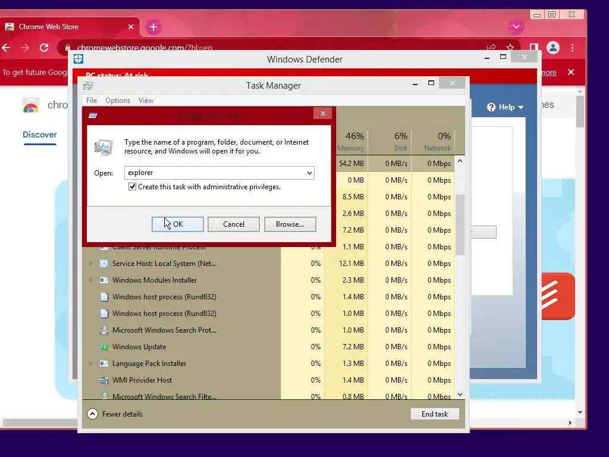Click 54.2 MB memory value cell

pyautogui.click(x=351, y=164)
